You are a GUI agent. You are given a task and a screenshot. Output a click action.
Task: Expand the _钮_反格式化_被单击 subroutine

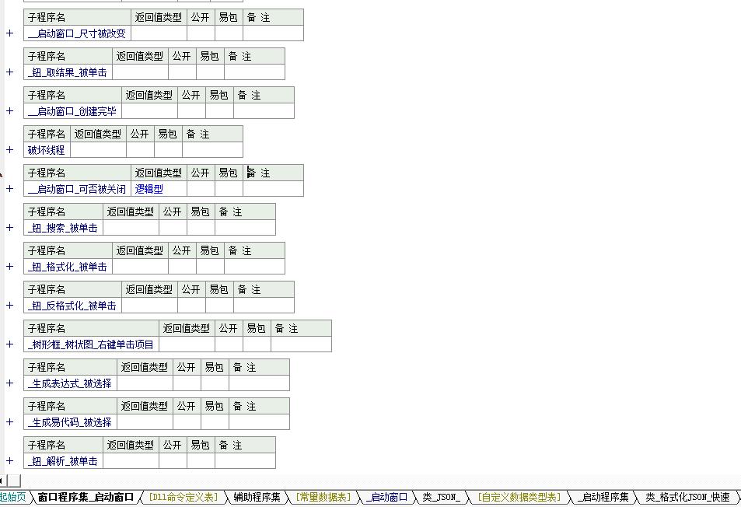(x=9, y=306)
